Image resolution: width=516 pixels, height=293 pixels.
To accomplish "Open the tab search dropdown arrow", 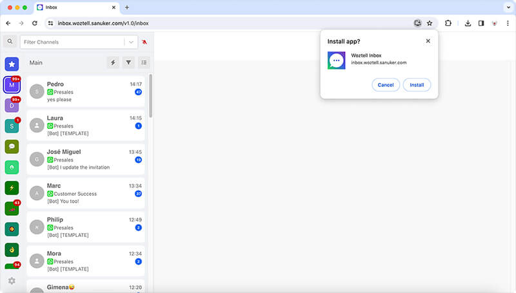I will pyautogui.click(x=508, y=7).
